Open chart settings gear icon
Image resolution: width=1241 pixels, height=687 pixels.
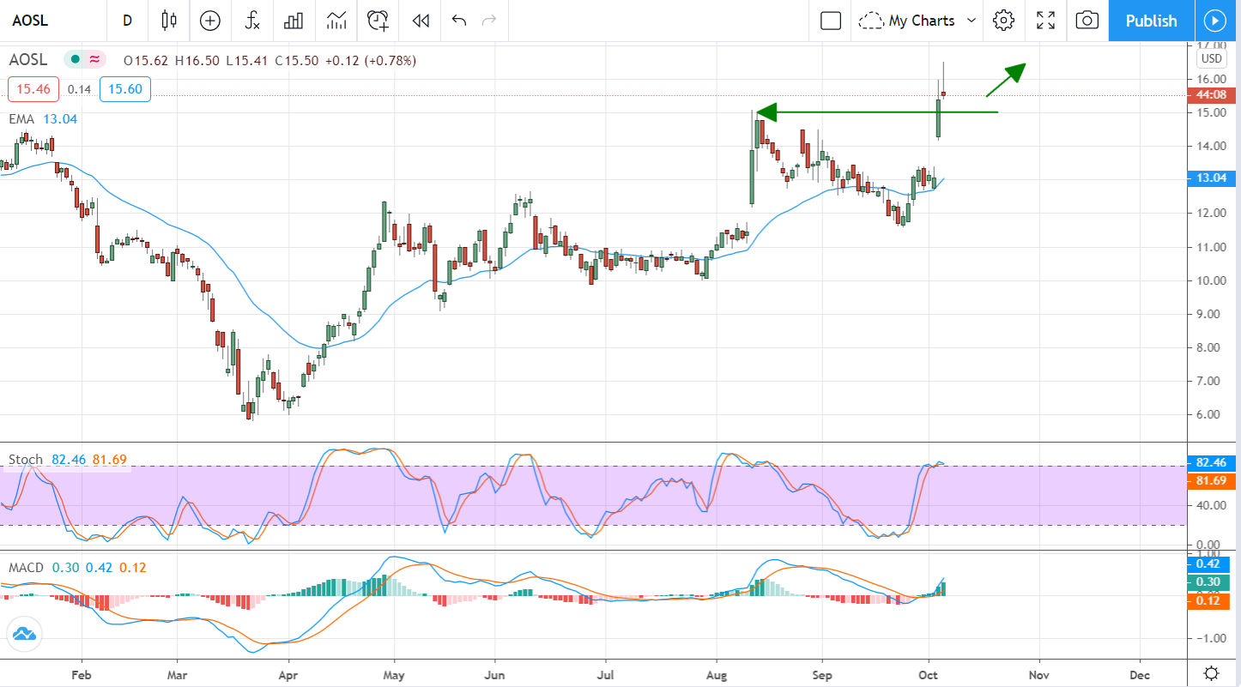click(x=1003, y=21)
